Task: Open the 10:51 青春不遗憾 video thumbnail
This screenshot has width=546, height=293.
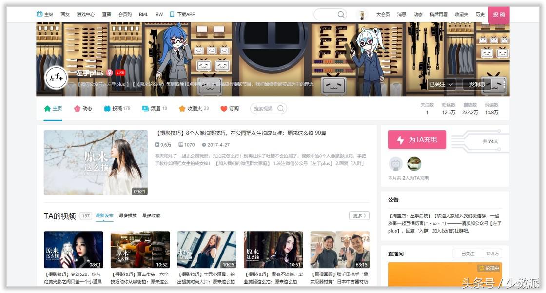Action: click(273, 250)
